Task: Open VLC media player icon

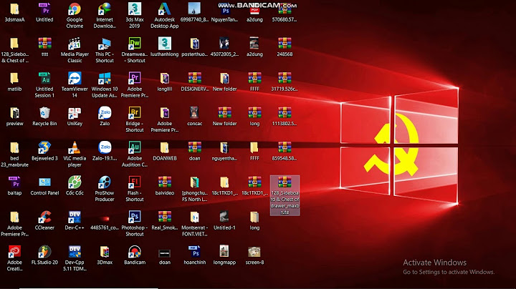Action: (x=75, y=148)
